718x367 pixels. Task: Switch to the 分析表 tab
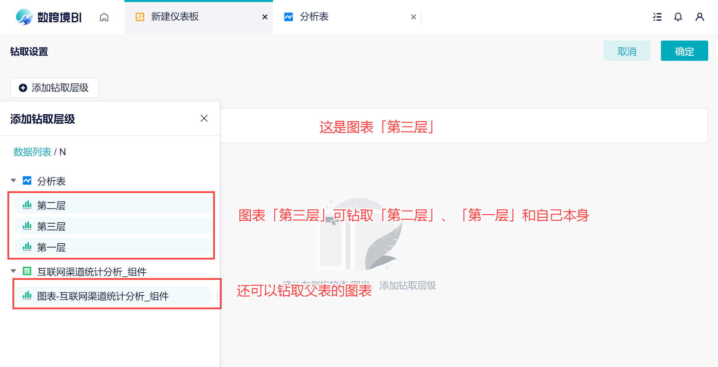click(314, 17)
